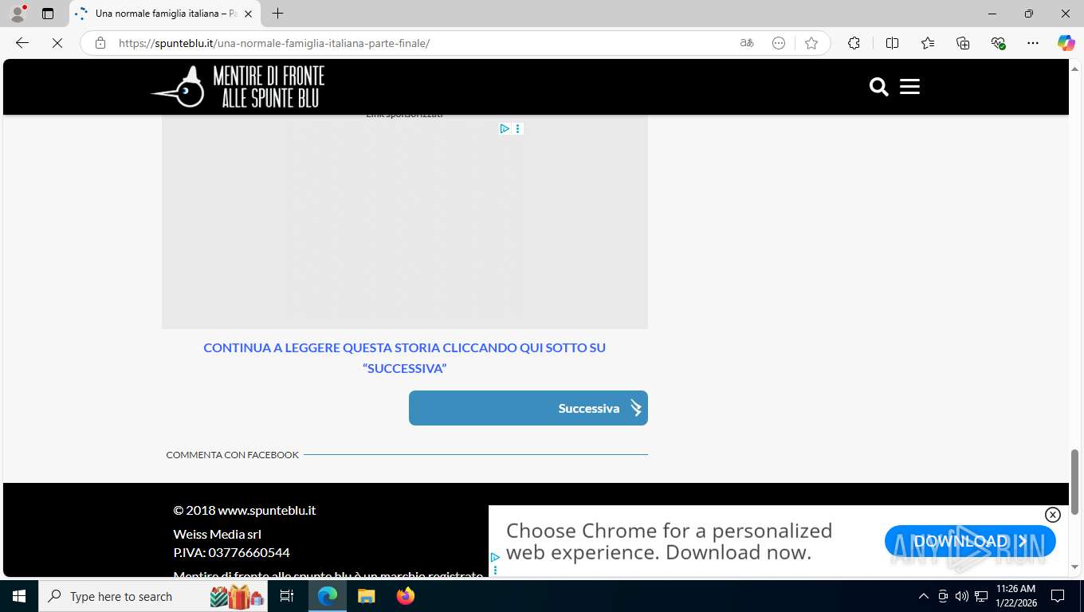Click the CONTINUA A LEGGERE QUESTA STORIA text
Image resolution: width=1084 pixels, height=612 pixels.
click(x=404, y=358)
